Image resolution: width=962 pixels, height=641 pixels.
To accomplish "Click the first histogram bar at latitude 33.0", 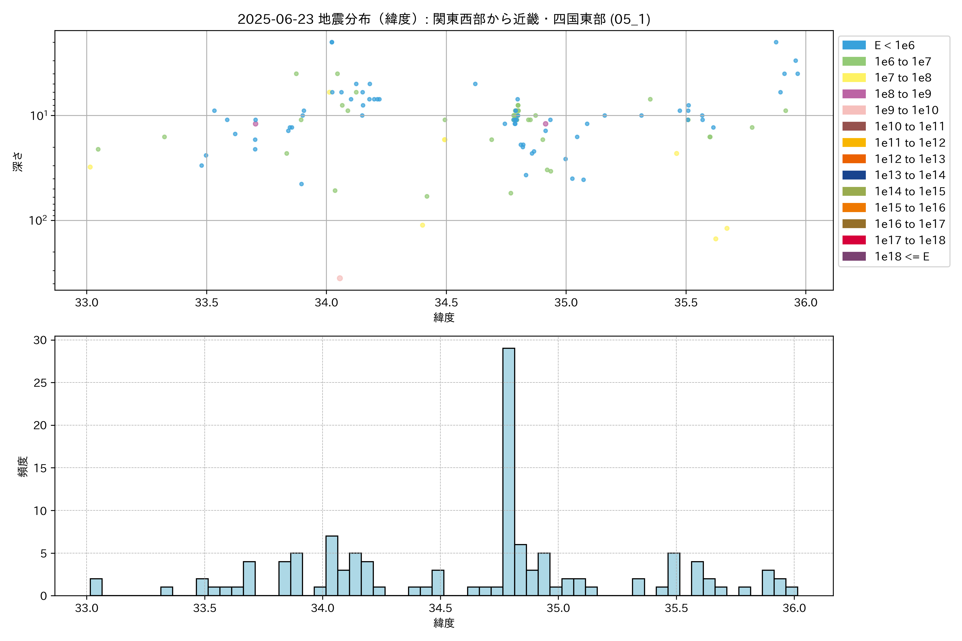I will pyautogui.click(x=96, y=587).
